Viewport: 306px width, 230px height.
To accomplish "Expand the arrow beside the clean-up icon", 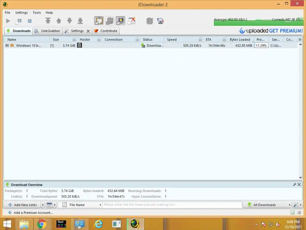I will click(x=55, y=205).
